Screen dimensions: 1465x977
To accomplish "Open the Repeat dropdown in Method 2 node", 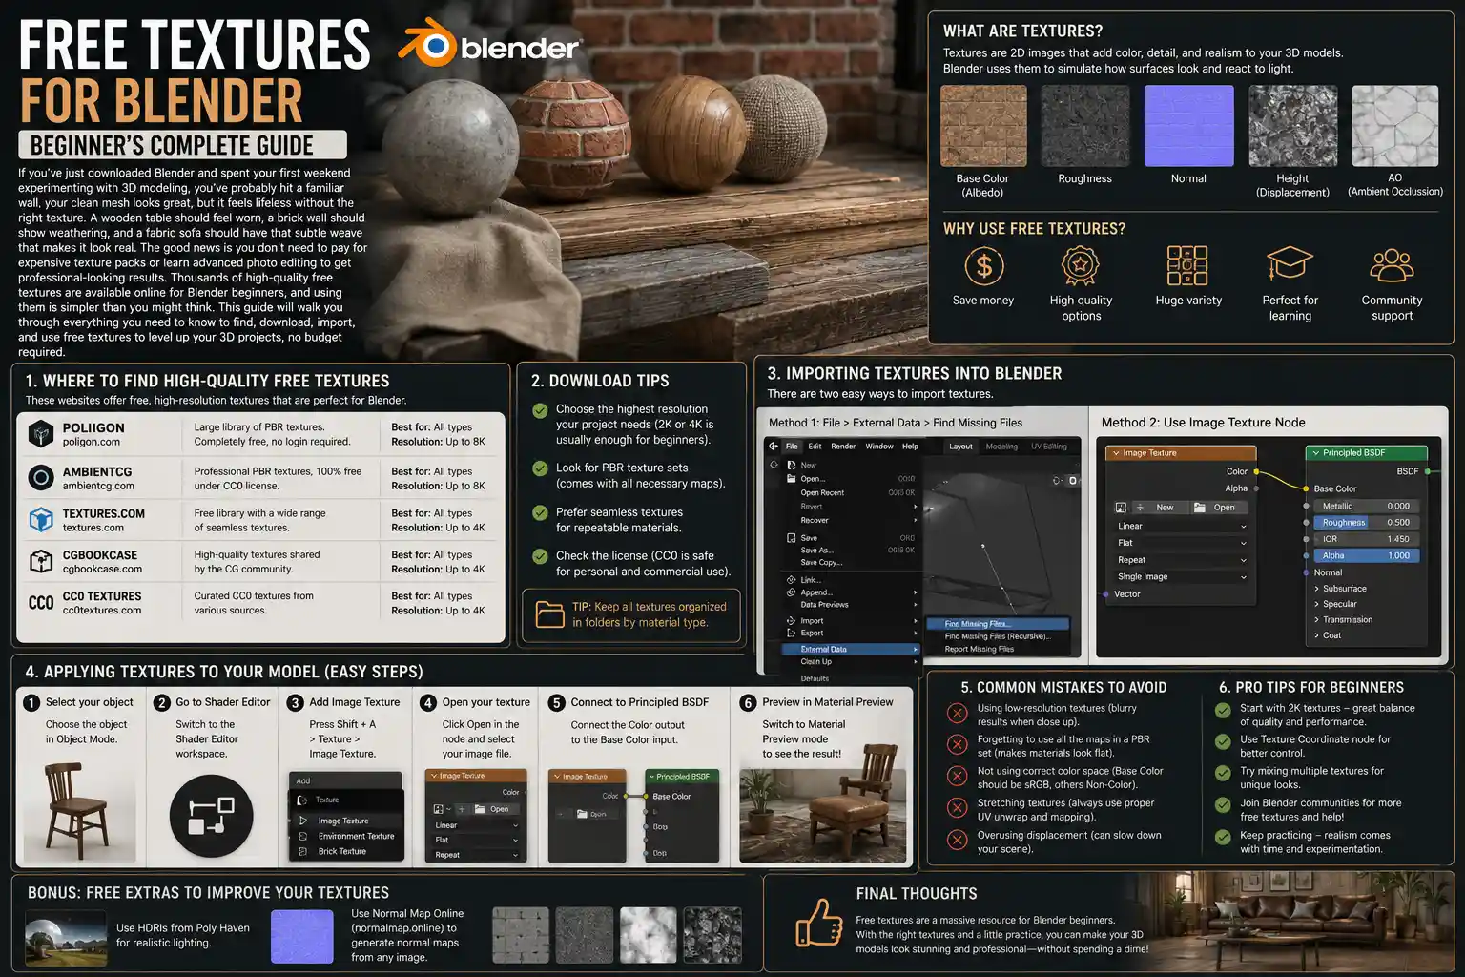I will point(1181,560).
